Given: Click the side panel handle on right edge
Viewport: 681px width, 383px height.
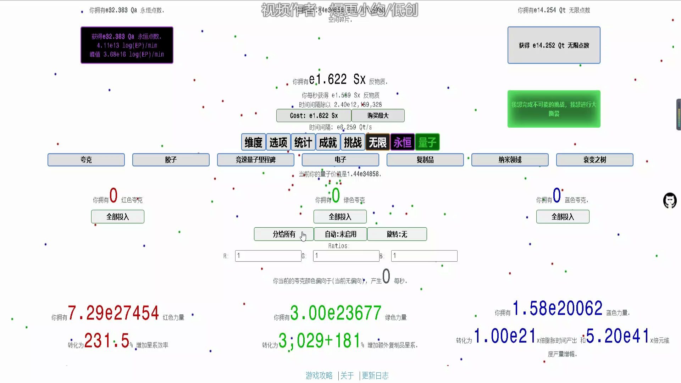Looking at the screenshot, I should coord(679,115).
